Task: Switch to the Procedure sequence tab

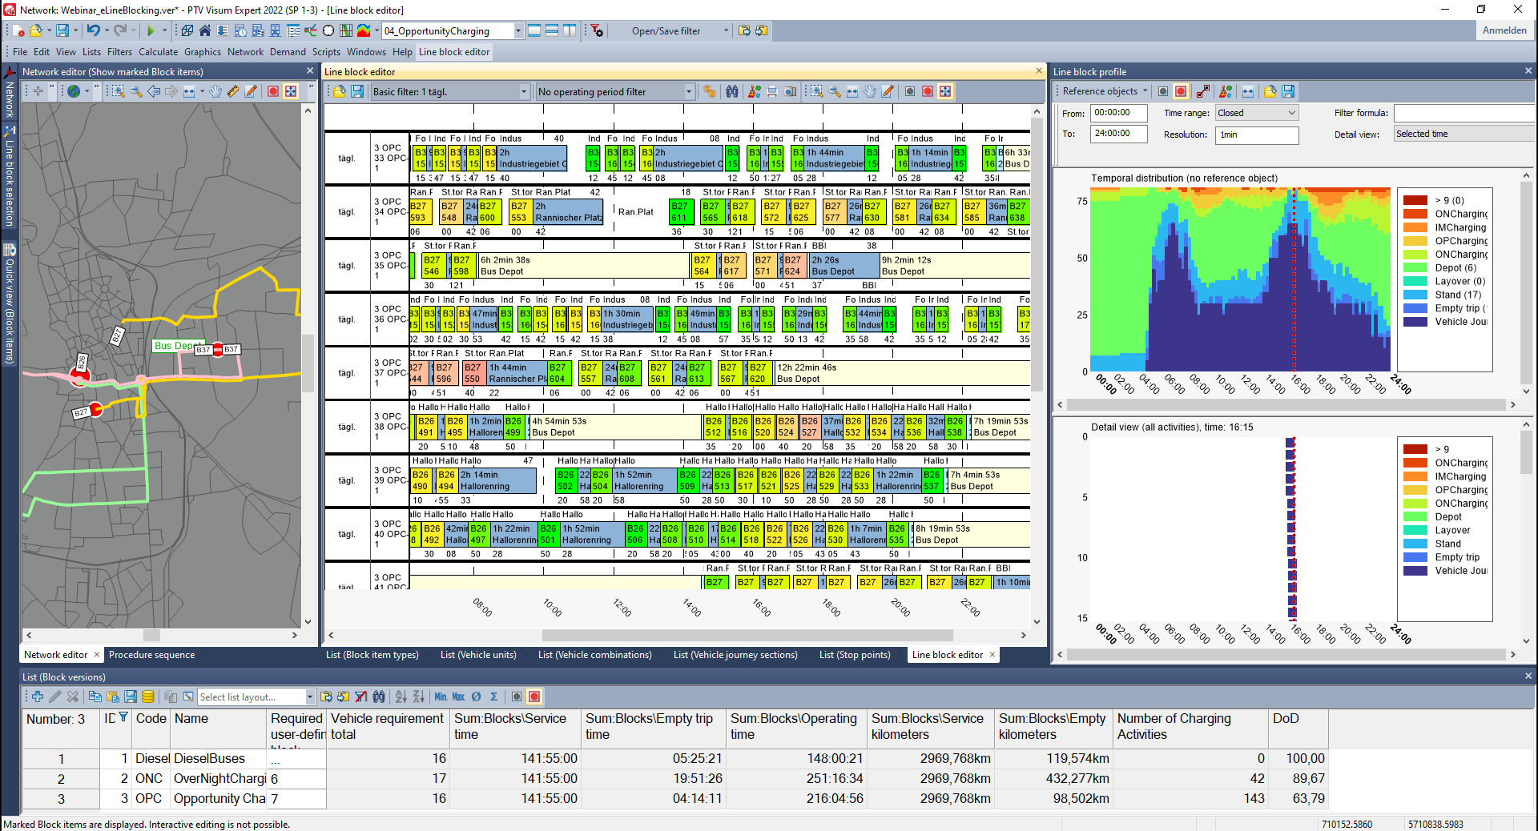Action: (151, 654)
